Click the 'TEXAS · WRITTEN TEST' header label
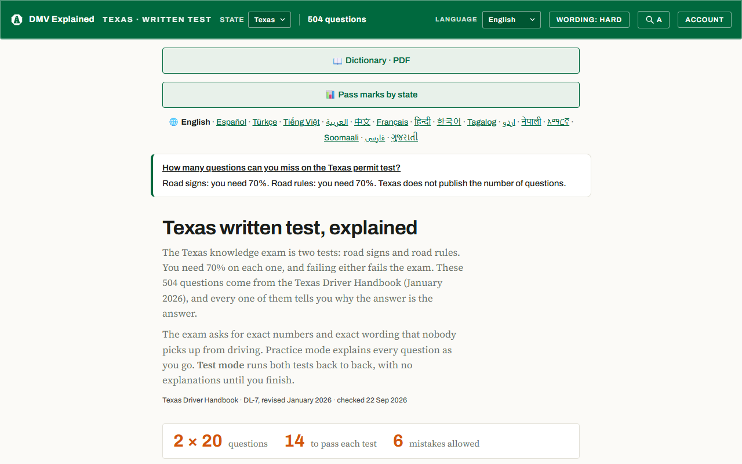This screenshot has height=464, width=742. click(157, 20)
